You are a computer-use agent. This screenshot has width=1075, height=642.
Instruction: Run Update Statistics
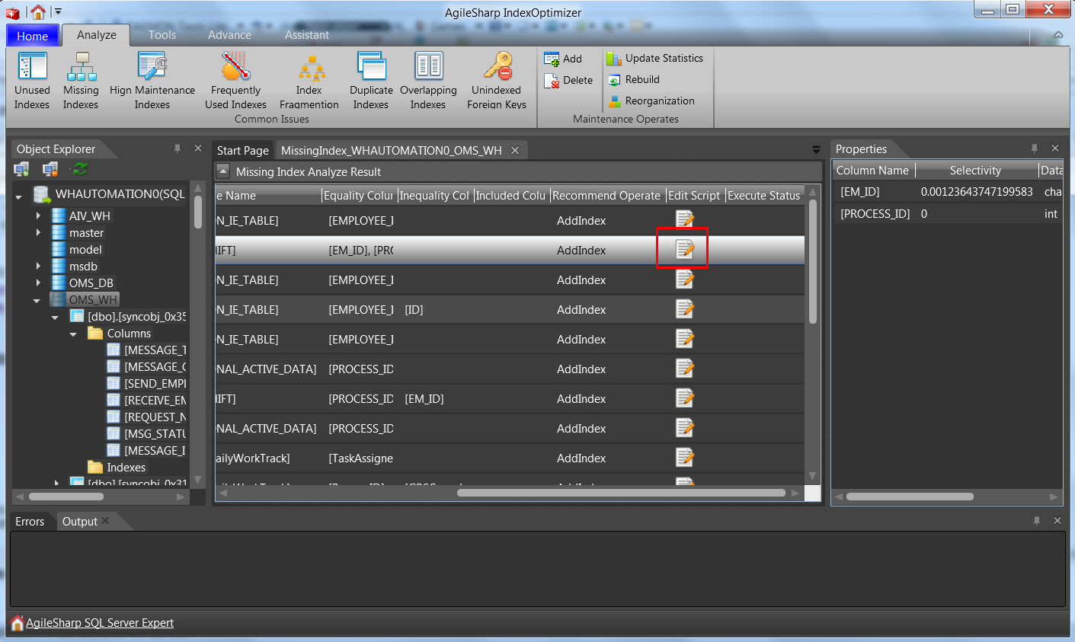click(654, 58)
